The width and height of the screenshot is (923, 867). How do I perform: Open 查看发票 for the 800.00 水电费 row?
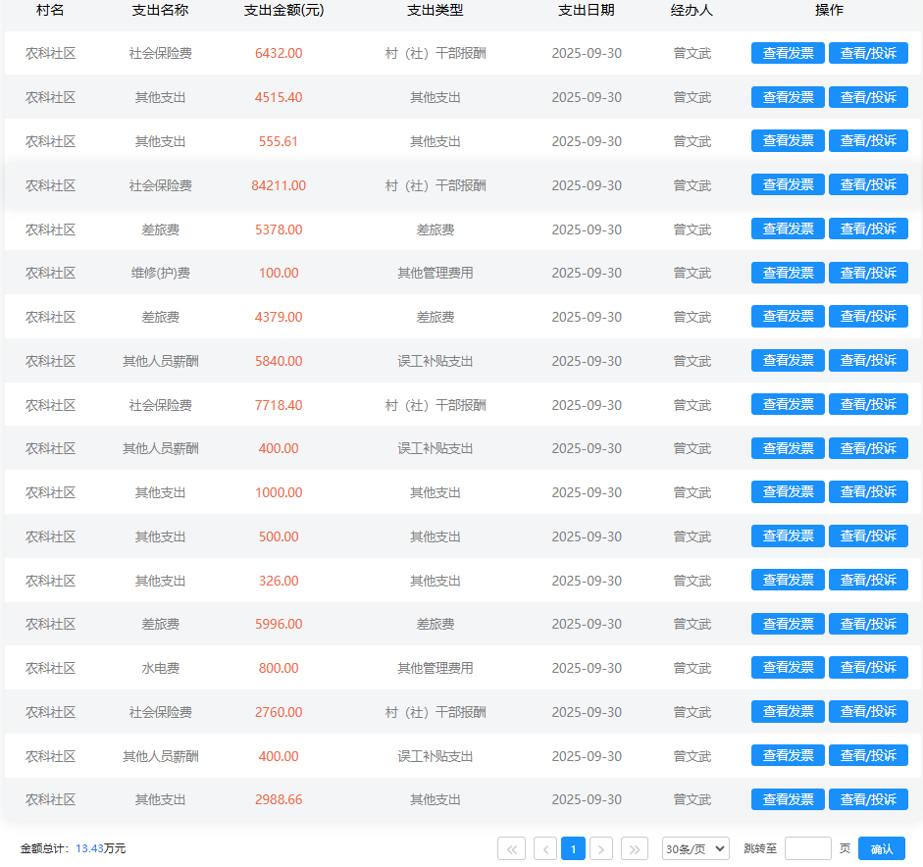[788, 668]
